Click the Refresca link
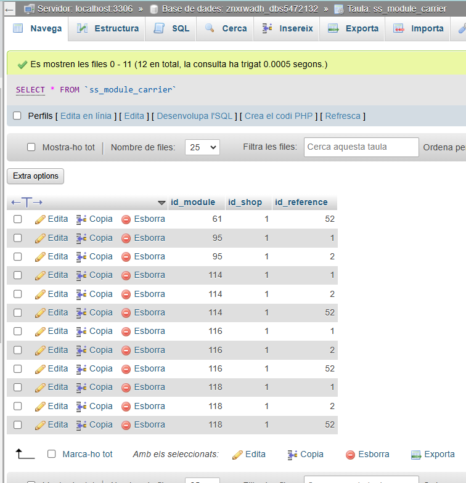 click(x=343, y=116)
